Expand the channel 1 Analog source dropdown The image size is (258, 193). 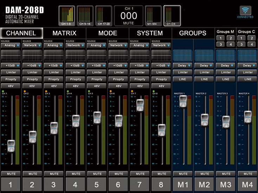(x=11, y=45)
